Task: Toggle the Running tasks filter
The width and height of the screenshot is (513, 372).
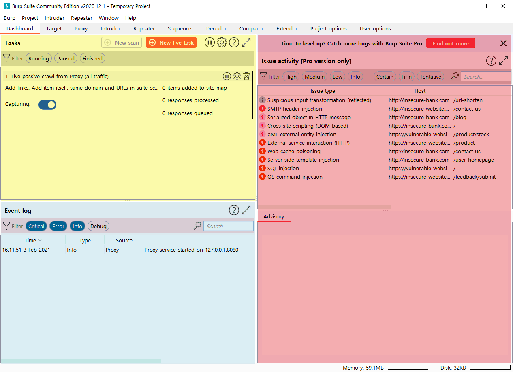Action: click(x=38, y=58)
